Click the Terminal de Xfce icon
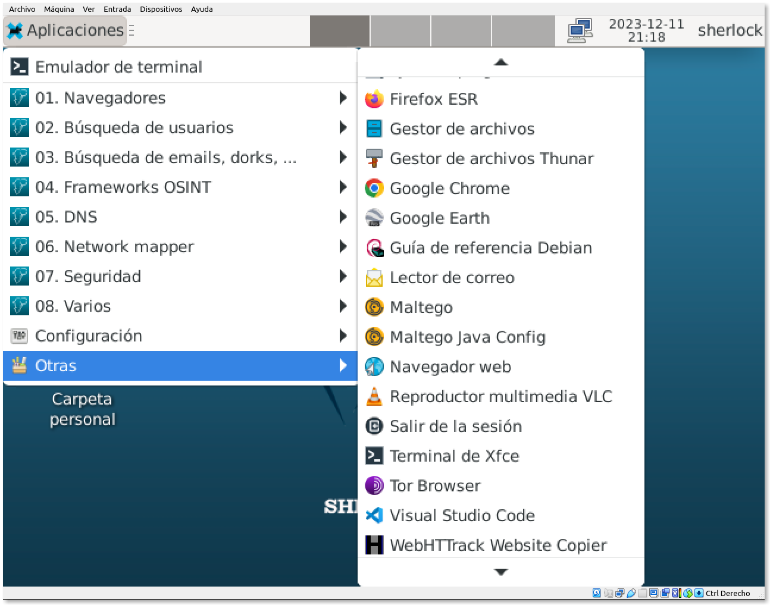This screenshot has height=605, width=770. coord(374,456)
